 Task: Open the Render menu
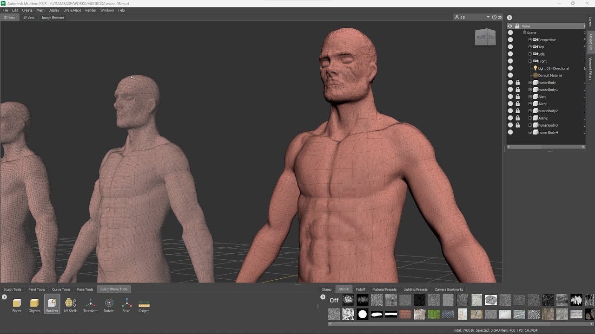pyautogui.click(x=91, y=10)
